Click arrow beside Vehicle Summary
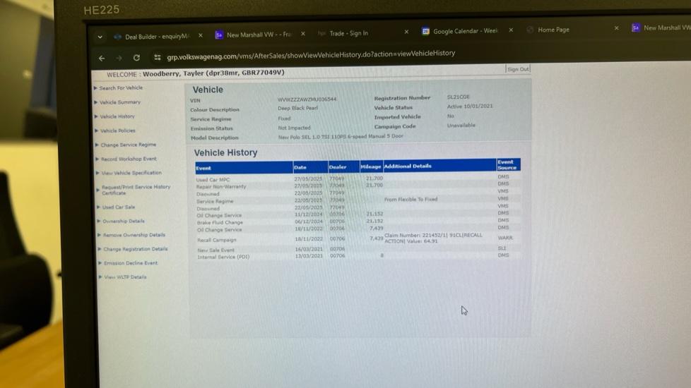 (96, 102)
